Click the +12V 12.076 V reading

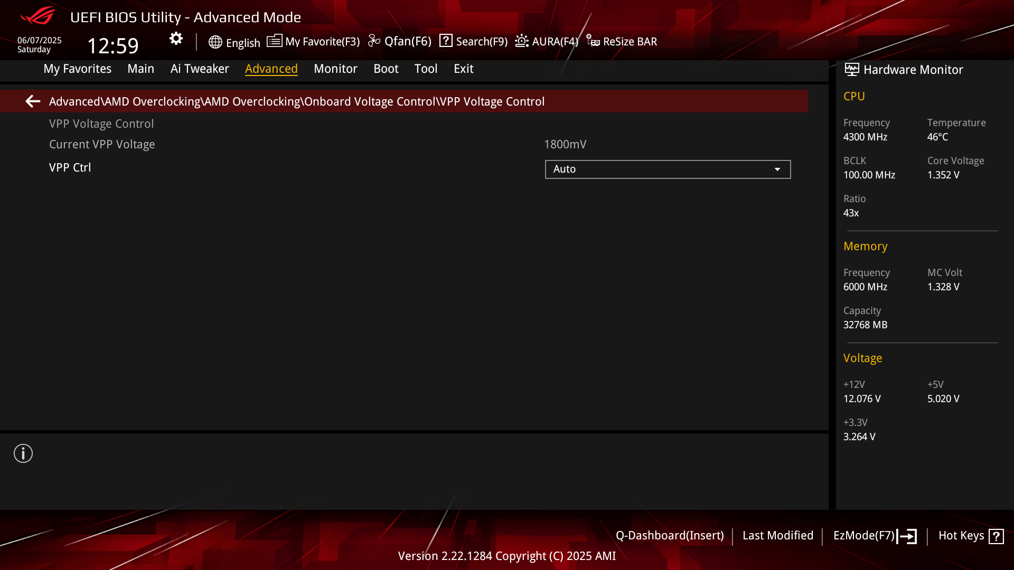pyautogui.click(x=862, y=399)
